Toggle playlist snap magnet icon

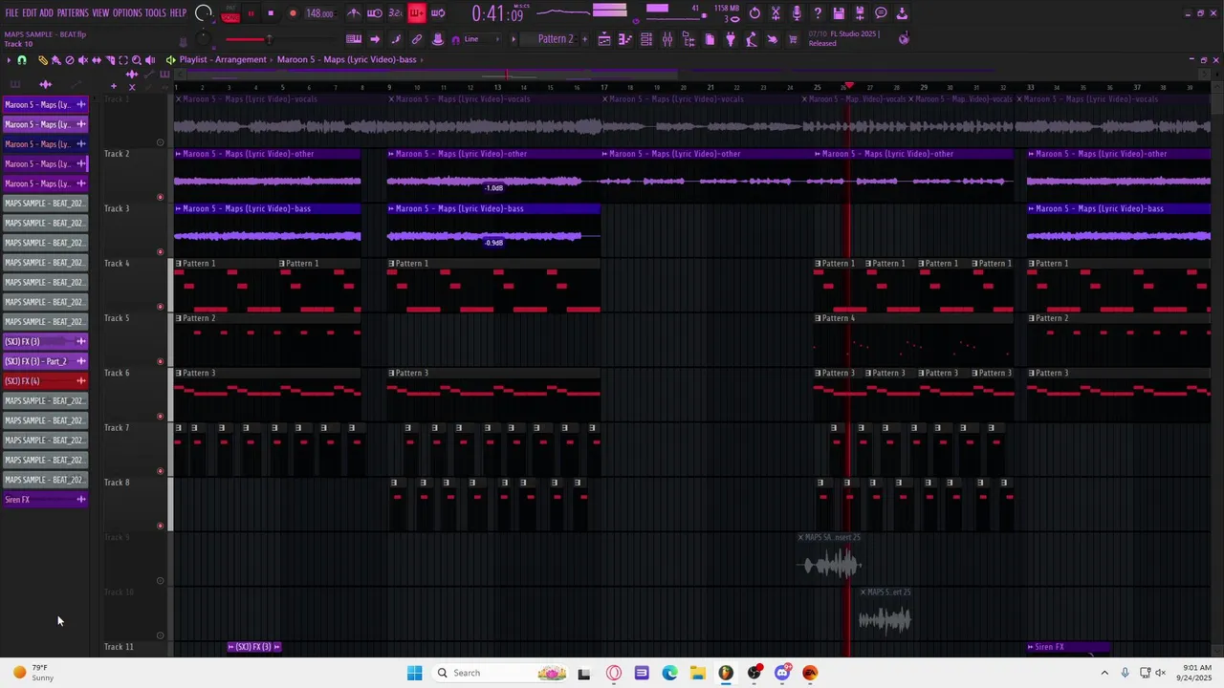click(22, 60)
